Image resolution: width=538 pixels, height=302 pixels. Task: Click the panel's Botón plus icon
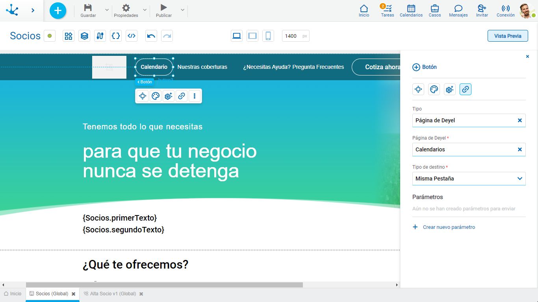(416, 67)
